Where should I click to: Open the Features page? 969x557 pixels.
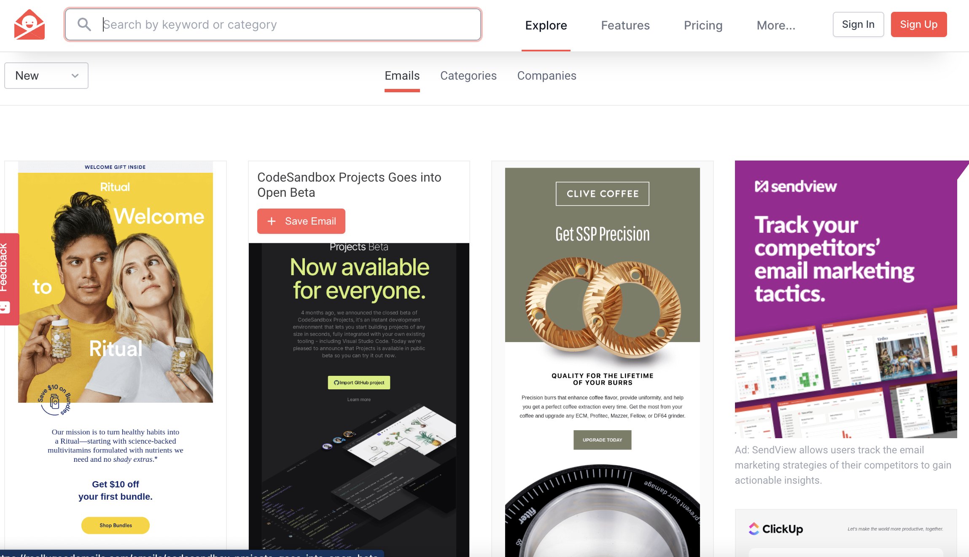[x=625, y=25]
